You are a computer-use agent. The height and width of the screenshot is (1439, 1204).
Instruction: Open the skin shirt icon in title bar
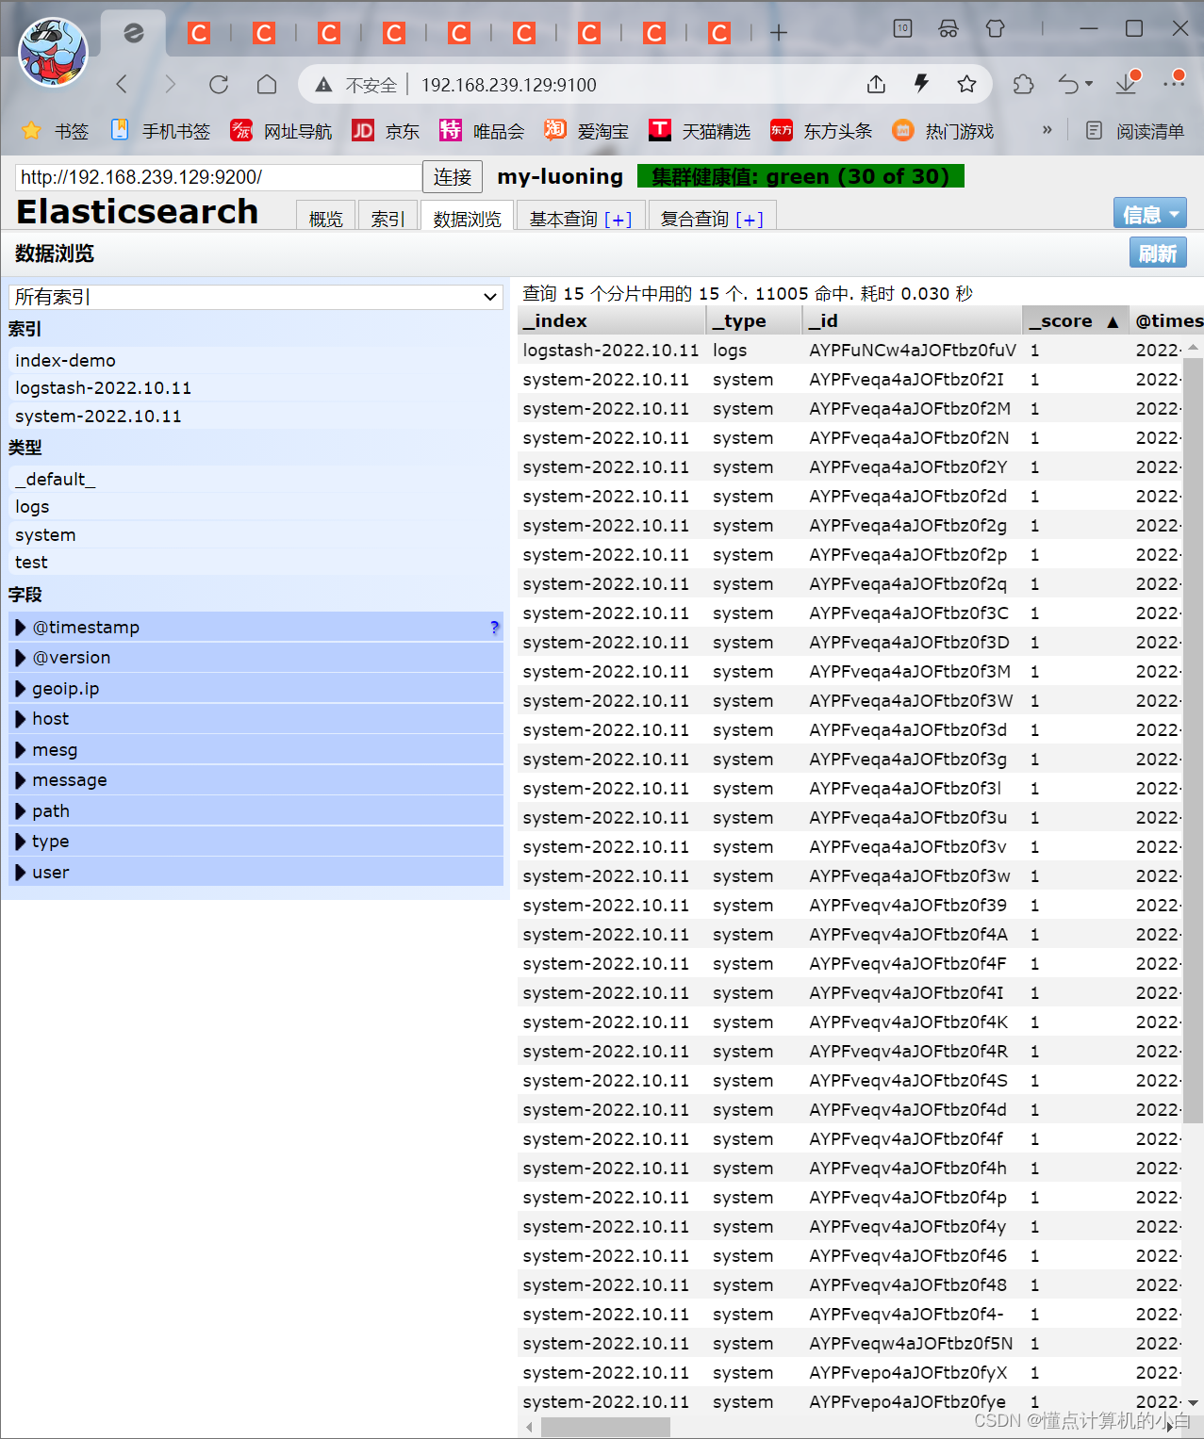(x=995, y=28)
